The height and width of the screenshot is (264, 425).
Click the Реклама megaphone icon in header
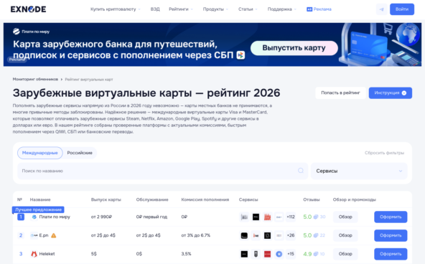tap(309, 9)
